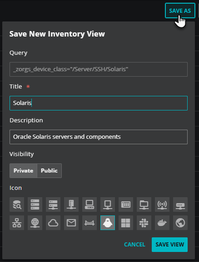
Task: Set visibility to Public
Action: click(49, 171)
